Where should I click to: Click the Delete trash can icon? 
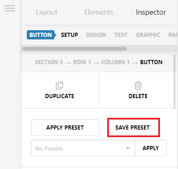point(138,86)
